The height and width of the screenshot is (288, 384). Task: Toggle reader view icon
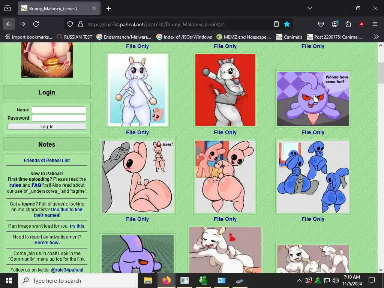point(276,24)
